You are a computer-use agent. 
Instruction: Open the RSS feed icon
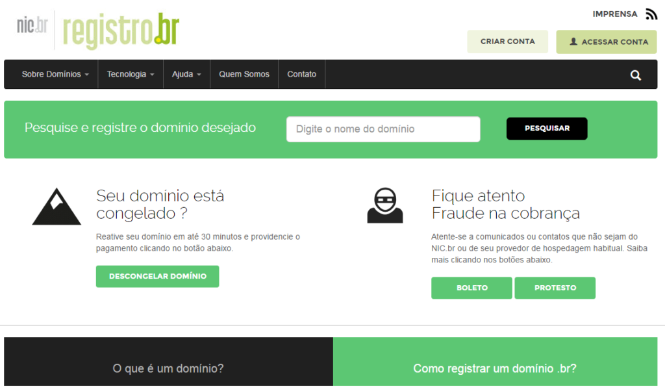pyautogui.click(x=651, y=14)
